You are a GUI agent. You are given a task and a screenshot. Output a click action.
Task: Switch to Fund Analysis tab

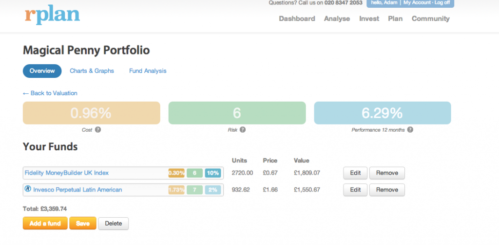coord(148,71)
